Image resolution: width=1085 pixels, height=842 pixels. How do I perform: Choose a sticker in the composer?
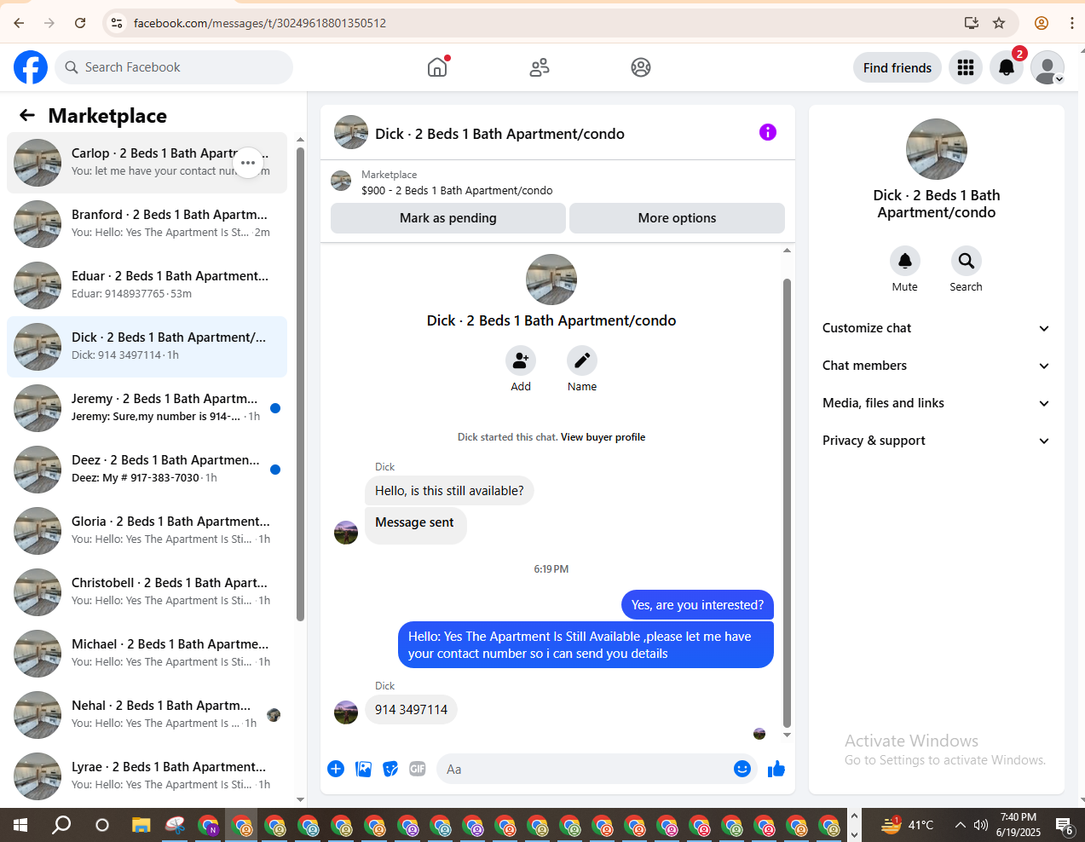[x=390, y=769]
